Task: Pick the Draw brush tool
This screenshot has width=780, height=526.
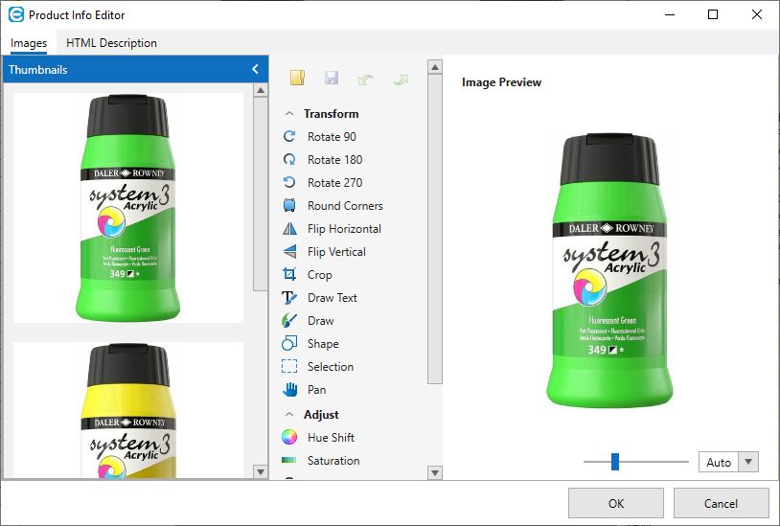Action: tap(290, 321)
